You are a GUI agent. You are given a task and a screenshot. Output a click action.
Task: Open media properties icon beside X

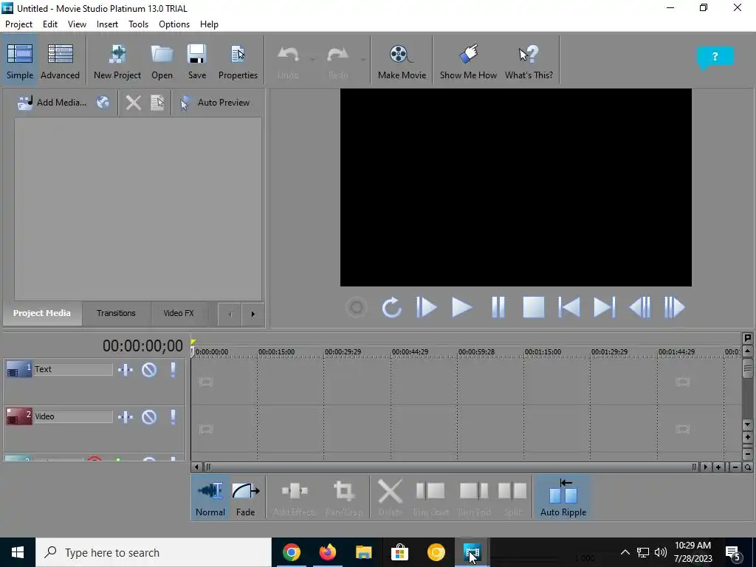[157, 102]
